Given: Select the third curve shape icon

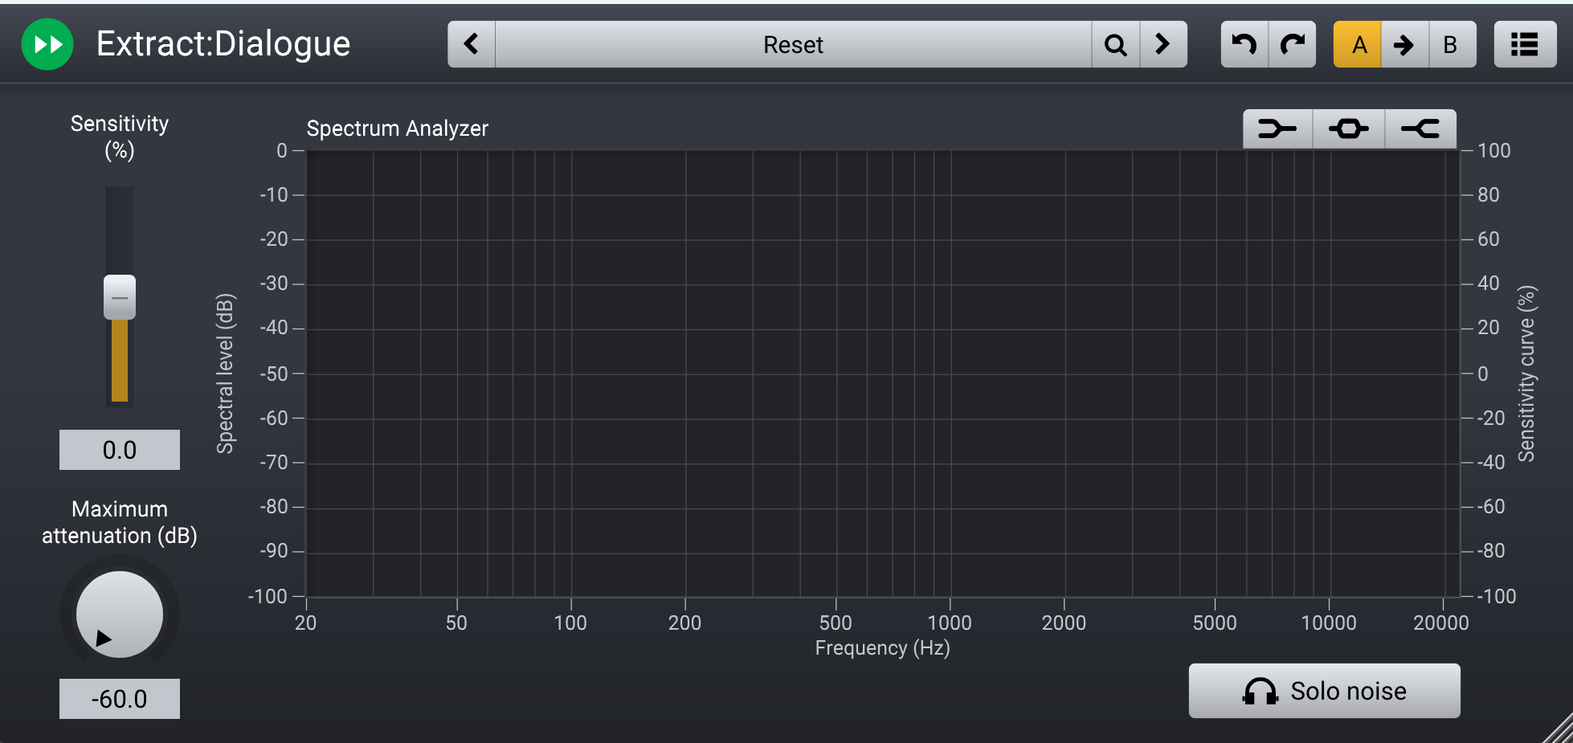Looking at the screenshot, I should pos(1420,129).
